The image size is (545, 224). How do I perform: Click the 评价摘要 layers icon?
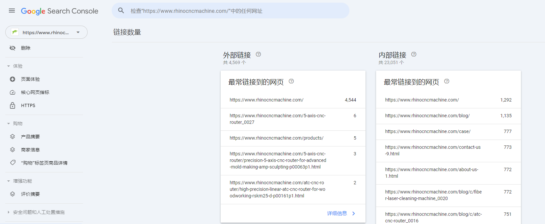13,194
